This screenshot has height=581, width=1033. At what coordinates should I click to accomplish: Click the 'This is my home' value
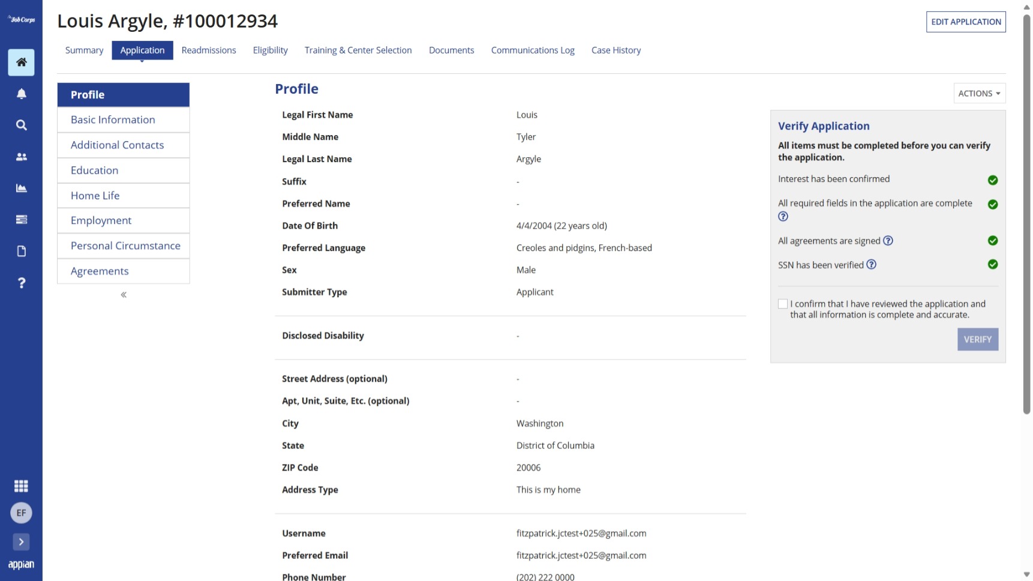(548, 490)
